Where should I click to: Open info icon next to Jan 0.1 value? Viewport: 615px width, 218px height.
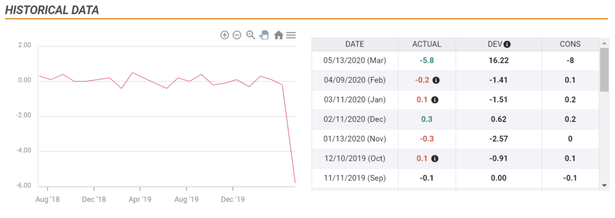coord(435,100)
